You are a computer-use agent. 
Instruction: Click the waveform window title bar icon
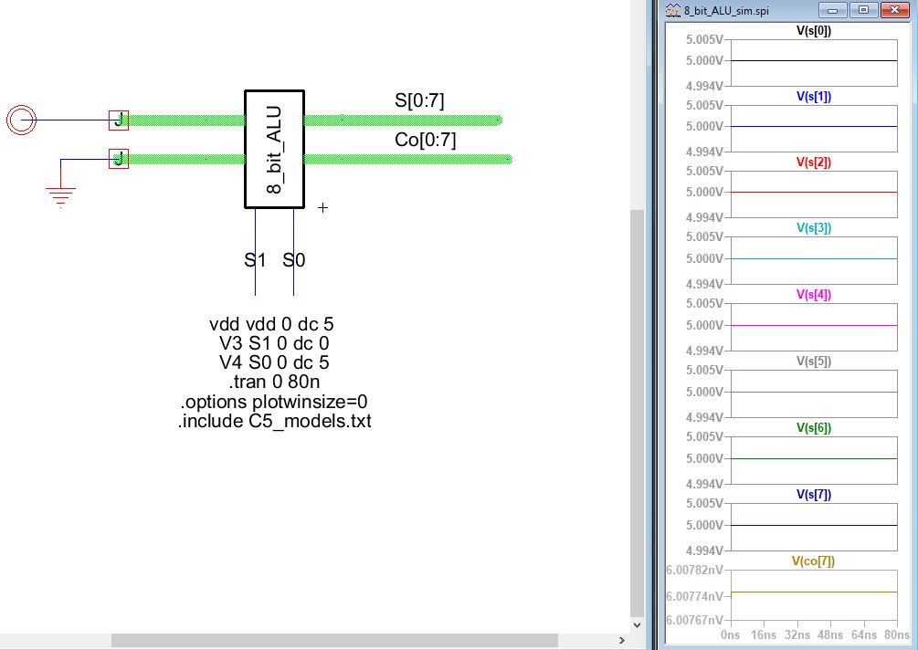(674, 11)
